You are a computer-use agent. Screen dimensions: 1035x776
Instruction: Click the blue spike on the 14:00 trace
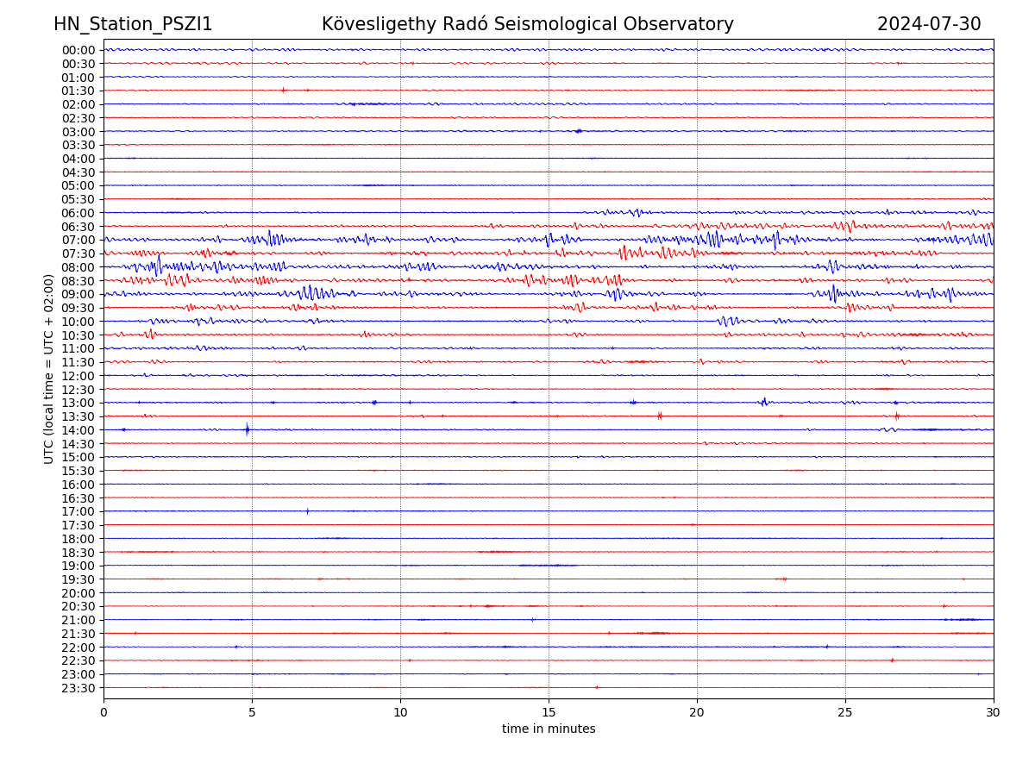click(248, 429)
